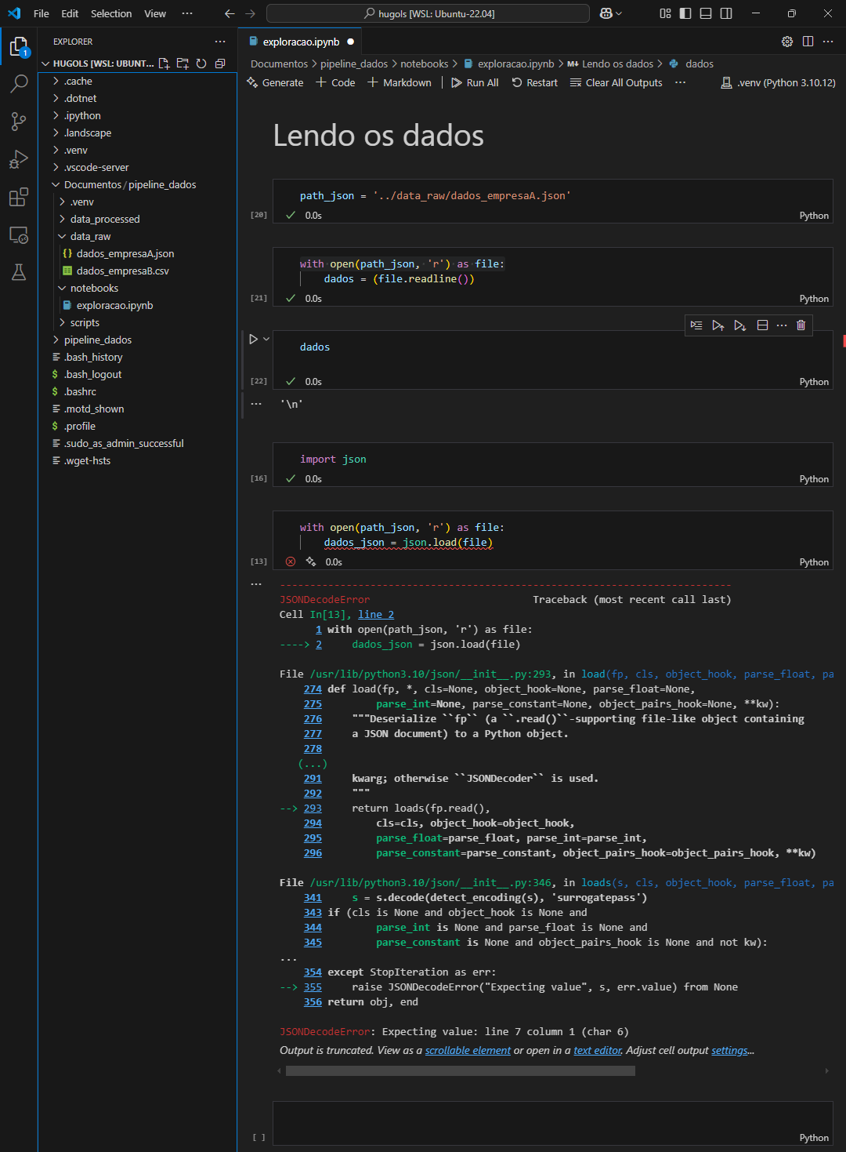
Task: Open the Search view in activity bar
Action: tap(19, 83)
